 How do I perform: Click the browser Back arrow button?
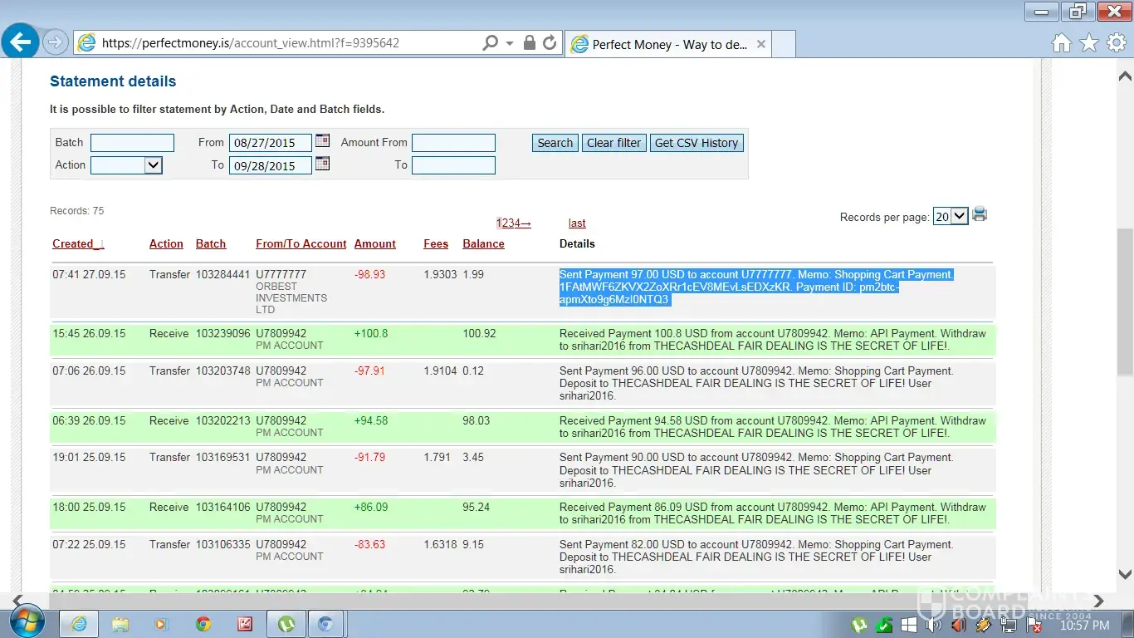pyautogui.click(x=20, y=42)
